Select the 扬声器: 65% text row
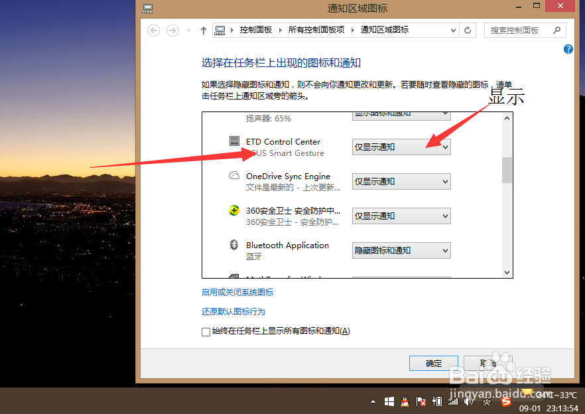 tap(268, 119)
